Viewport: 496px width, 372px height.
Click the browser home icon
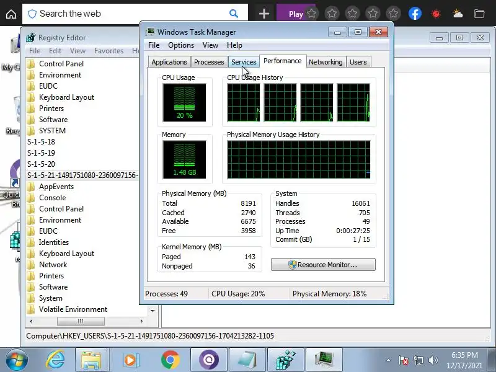tap(11, 14)
